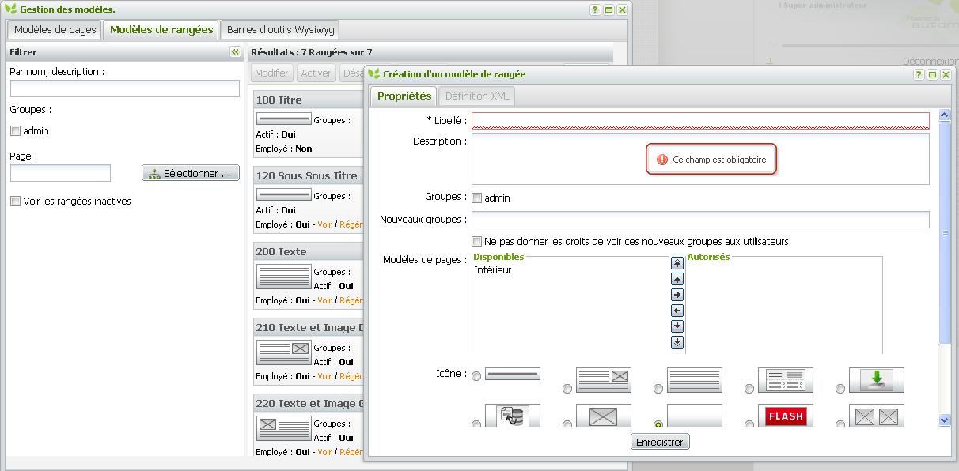Click the database icon image
Image resolution: width=959 pixels, height=471 pixels.
tap(513, 416)
